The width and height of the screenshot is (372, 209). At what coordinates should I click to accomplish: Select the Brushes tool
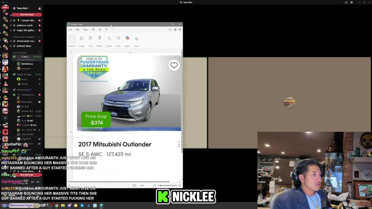point(99,38)
